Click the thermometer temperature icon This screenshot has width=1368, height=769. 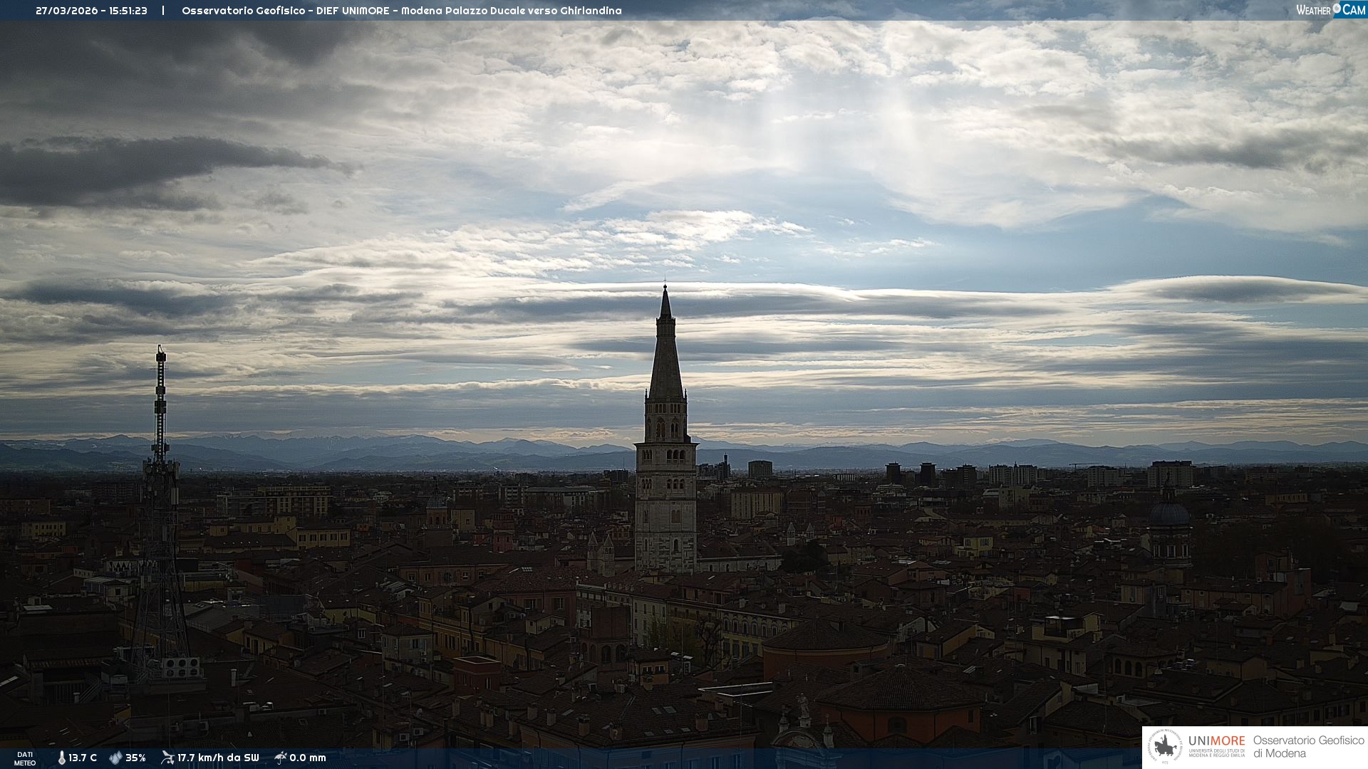(x=61, y=758)
